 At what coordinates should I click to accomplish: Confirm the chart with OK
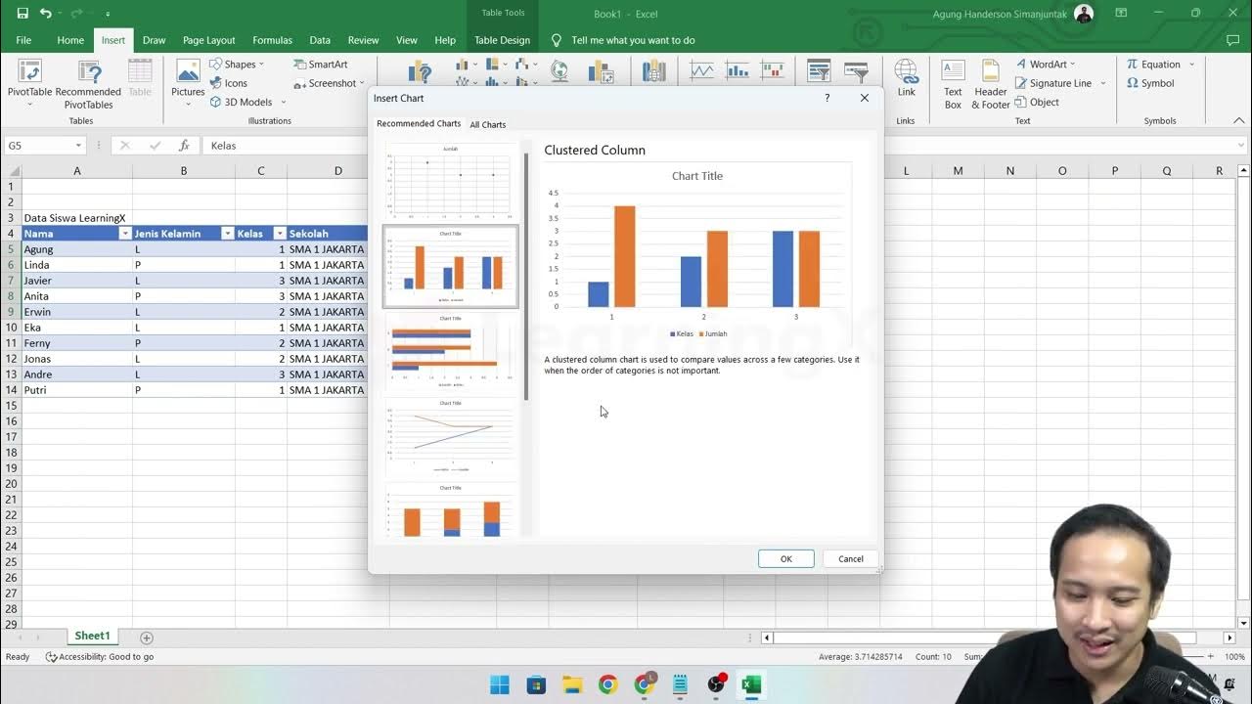pyautogui.click(x=785, y=558)
